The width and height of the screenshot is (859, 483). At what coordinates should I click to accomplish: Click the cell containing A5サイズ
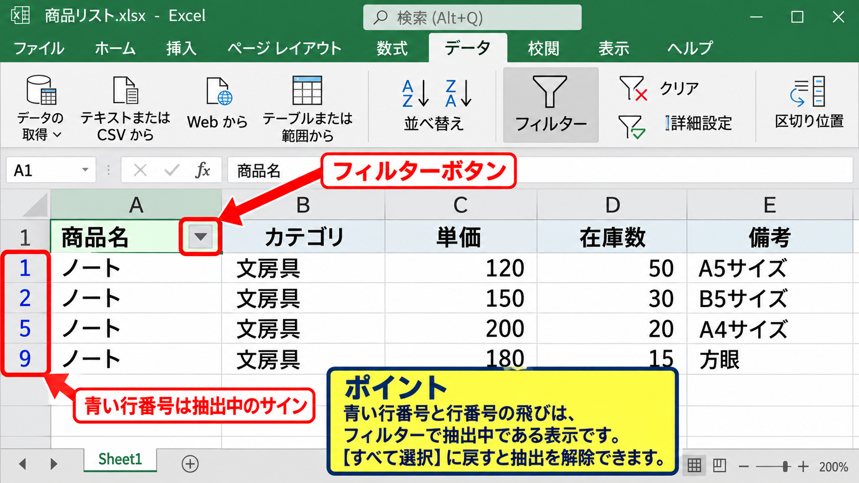point(769,268)
